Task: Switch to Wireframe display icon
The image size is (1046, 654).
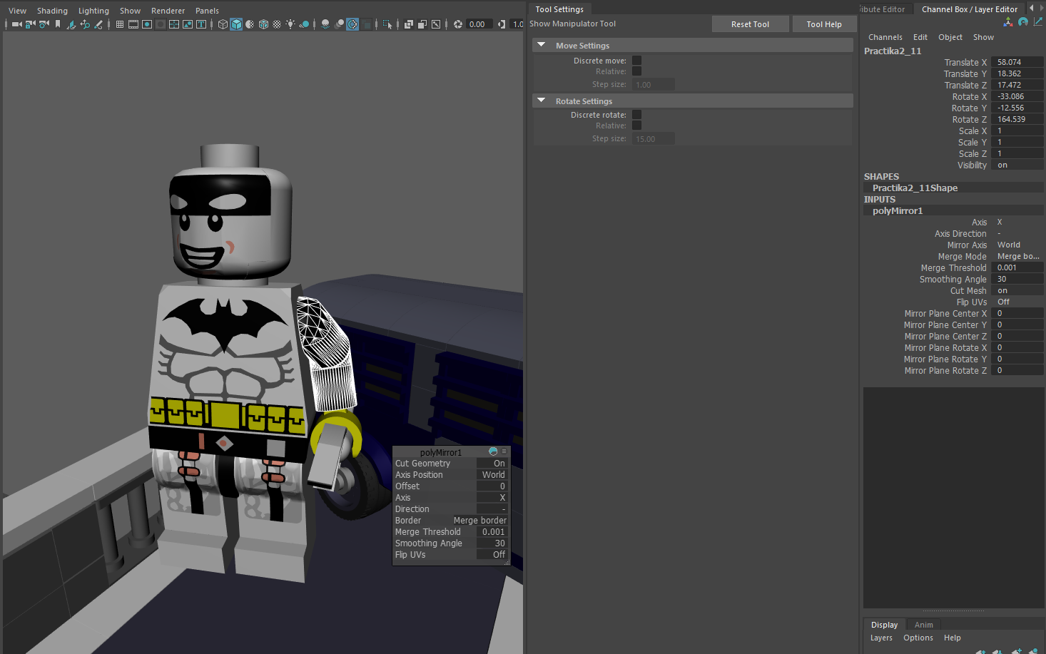Action: pos(223,24)
